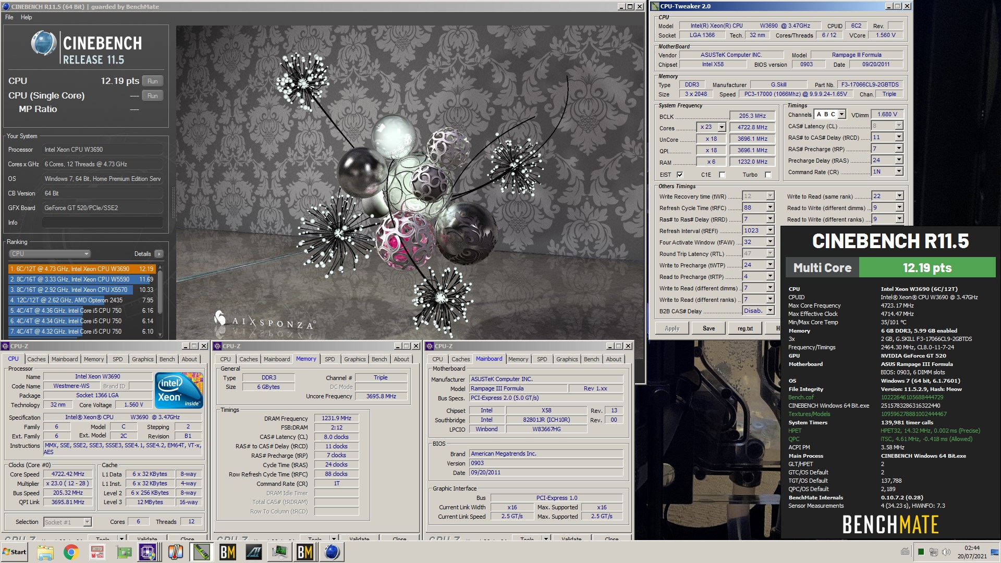Click the Apply button in CPU-Tweaker
The width and height of the screenshot is (1001, 563).
672,328
